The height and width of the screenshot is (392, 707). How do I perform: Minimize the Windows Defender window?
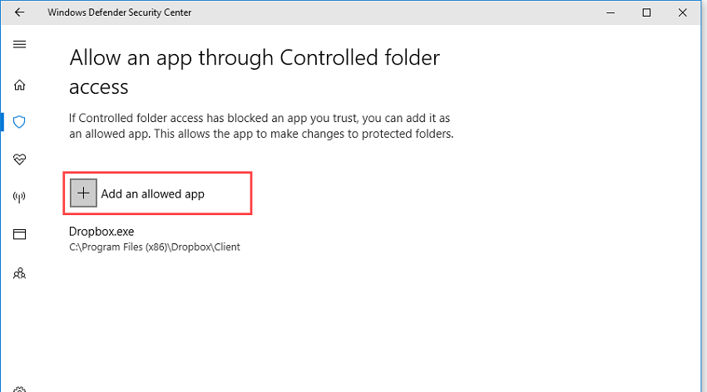tap(607, 12)
